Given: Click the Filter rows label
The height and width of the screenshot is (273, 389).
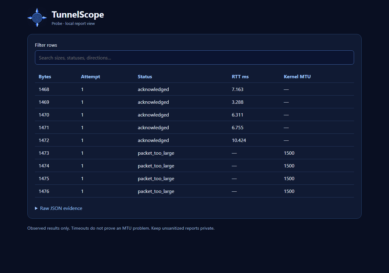Looking at the screenshot, I should 46,45.
